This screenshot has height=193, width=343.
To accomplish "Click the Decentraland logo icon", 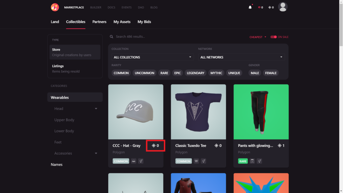I will click(x=55, y=7).
